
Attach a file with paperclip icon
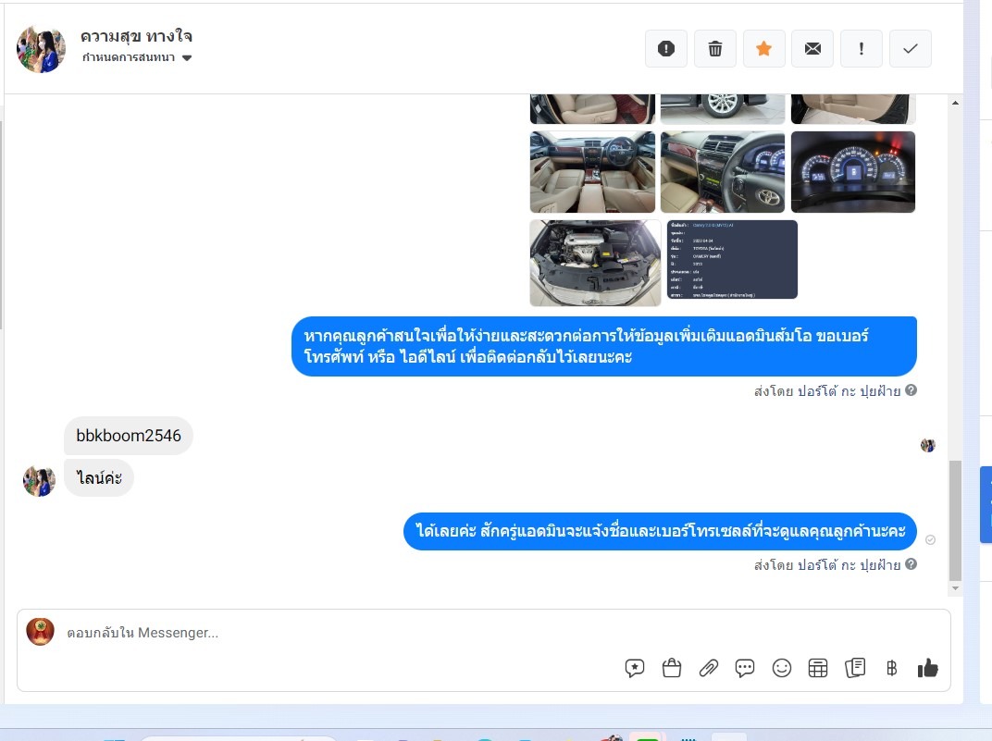click(708, 668)
